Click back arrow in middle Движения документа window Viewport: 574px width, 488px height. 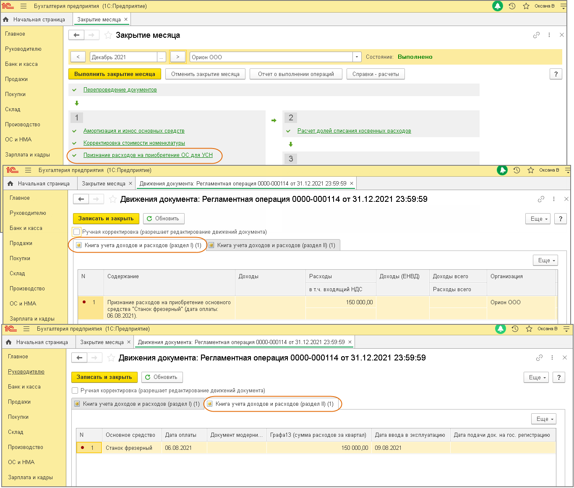(81, 199)
